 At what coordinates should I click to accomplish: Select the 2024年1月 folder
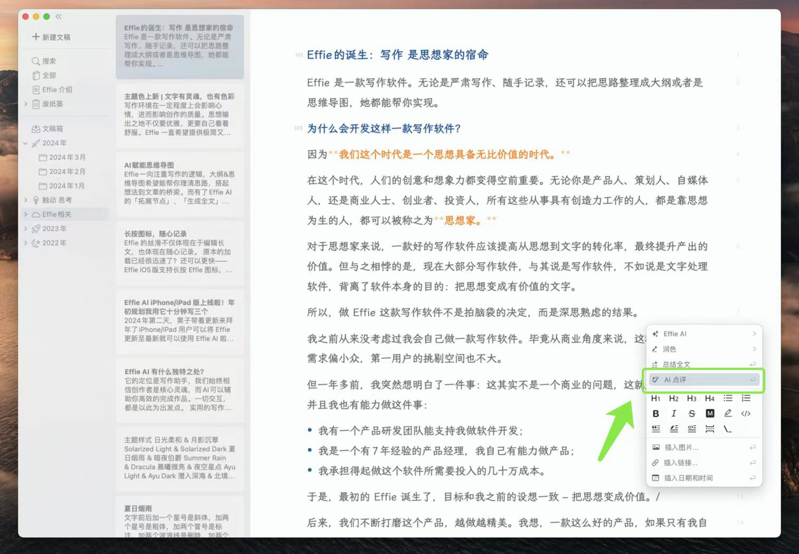pos(62,186)
